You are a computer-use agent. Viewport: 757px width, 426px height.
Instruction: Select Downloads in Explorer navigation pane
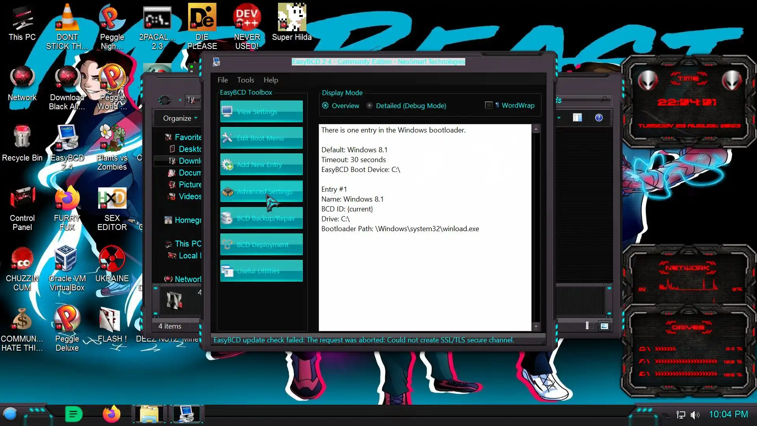click(189, 161)
